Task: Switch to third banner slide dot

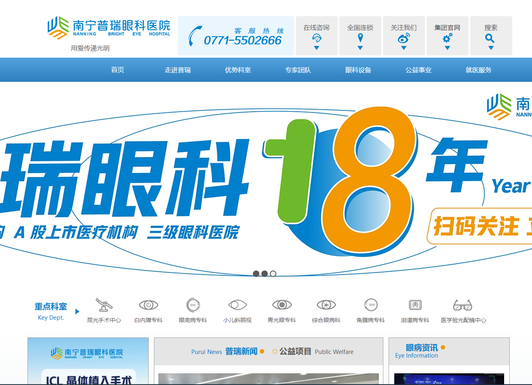Action: coord(273,274)
